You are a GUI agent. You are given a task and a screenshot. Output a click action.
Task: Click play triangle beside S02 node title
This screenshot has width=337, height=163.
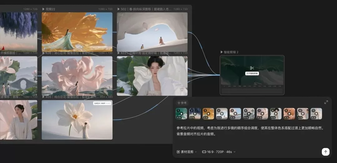point(119,9)
